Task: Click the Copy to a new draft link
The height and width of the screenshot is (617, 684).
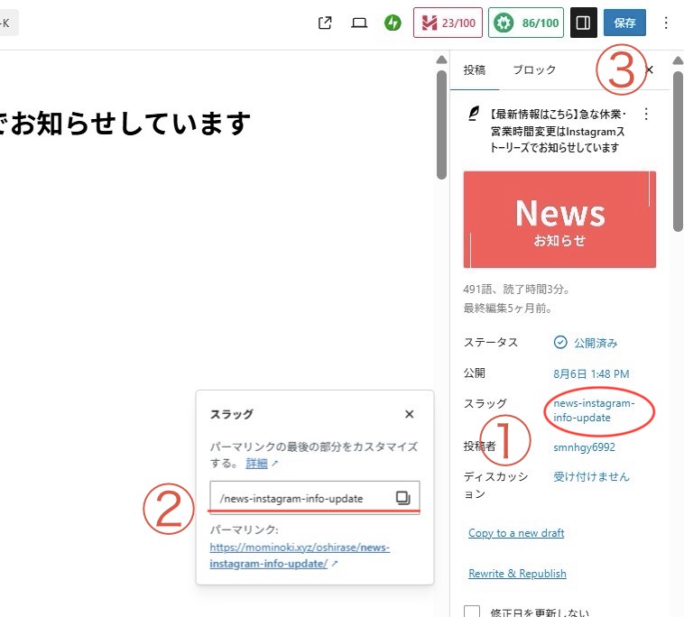Action: 516,533
